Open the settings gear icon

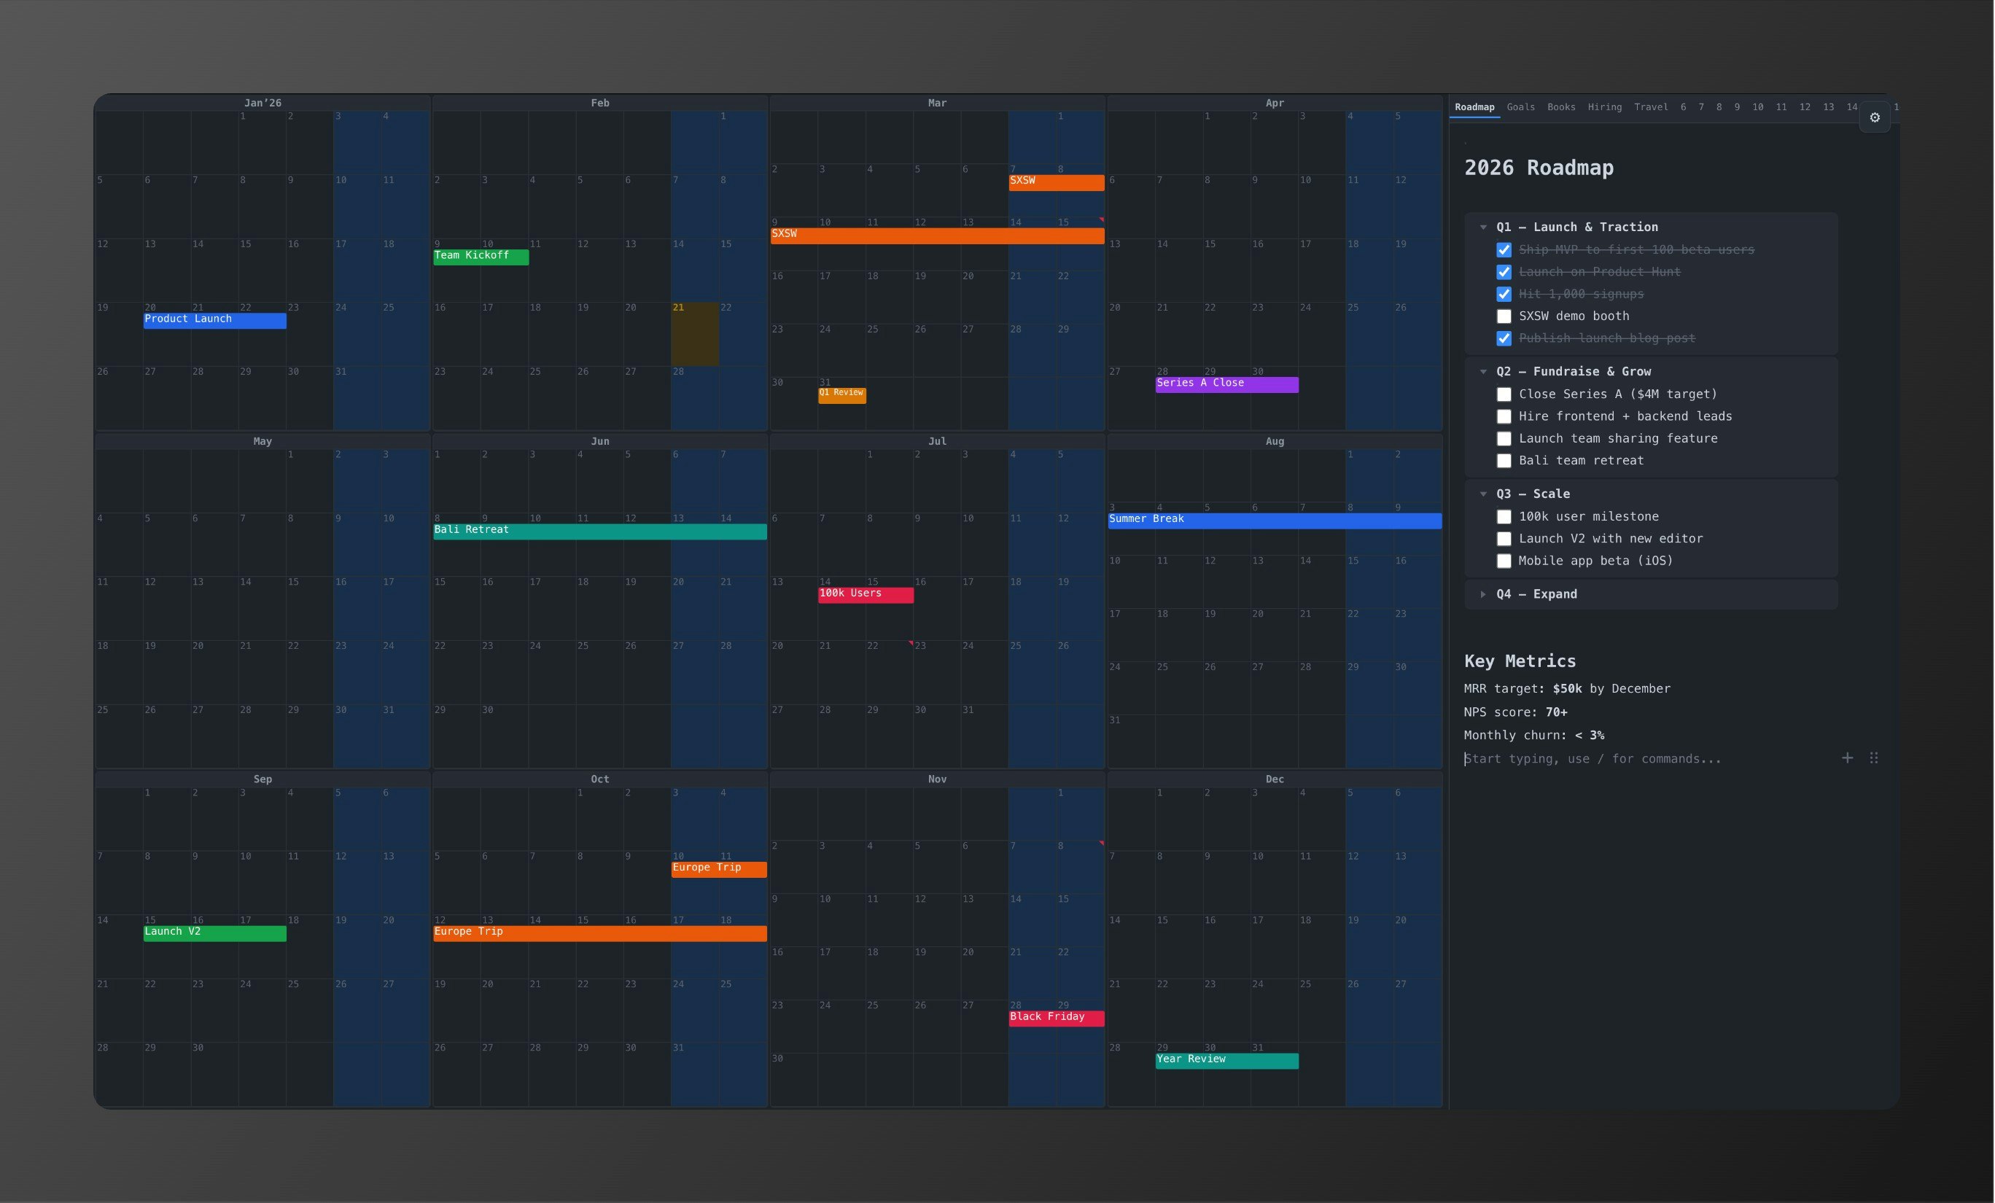click(1875, 117)
